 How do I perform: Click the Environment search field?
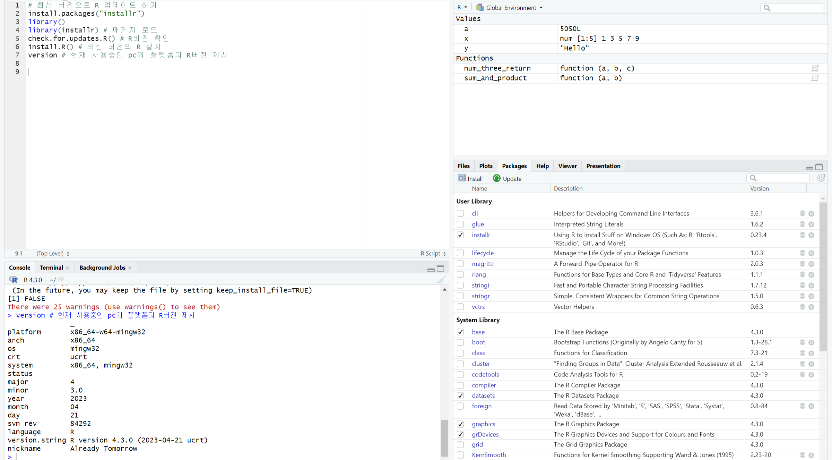tap(791, 8)
